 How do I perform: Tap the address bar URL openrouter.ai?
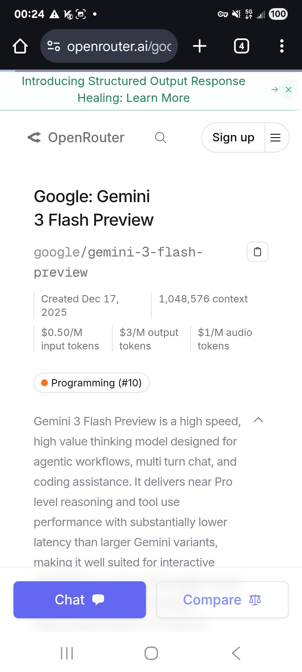(119, 46)
